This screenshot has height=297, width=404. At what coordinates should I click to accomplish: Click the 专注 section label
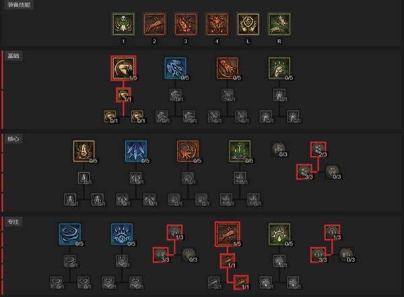[13, 222]
